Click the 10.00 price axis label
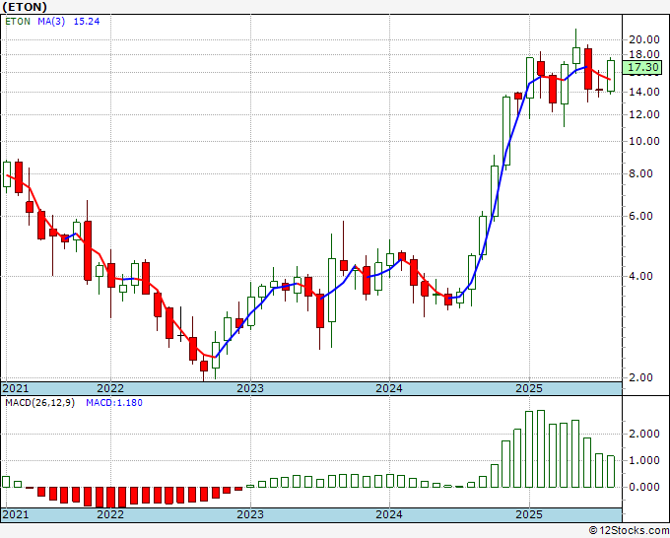Viewport: 670px width, 538px height. [x=644, y=142]
